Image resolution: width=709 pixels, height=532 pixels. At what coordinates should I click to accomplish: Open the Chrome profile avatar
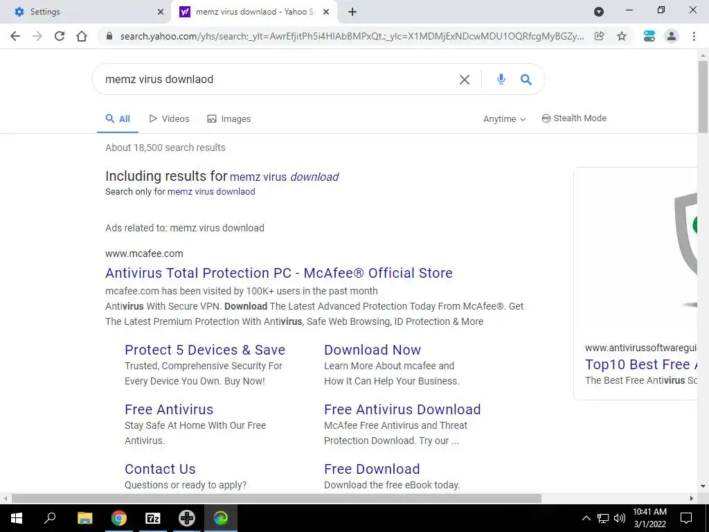pos(672,36)
